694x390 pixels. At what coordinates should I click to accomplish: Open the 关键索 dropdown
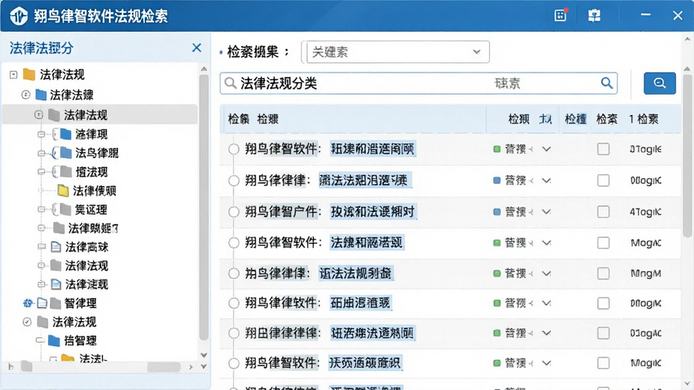tap(398, 51)
